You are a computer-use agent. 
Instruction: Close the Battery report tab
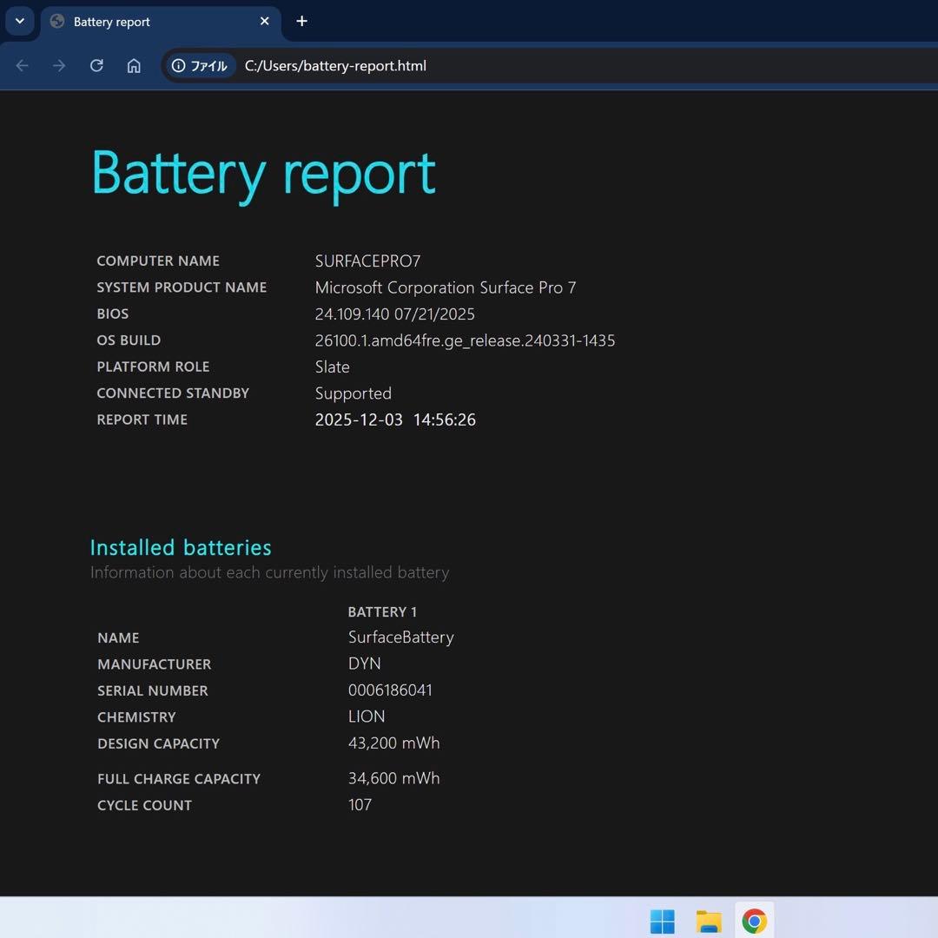265,22
